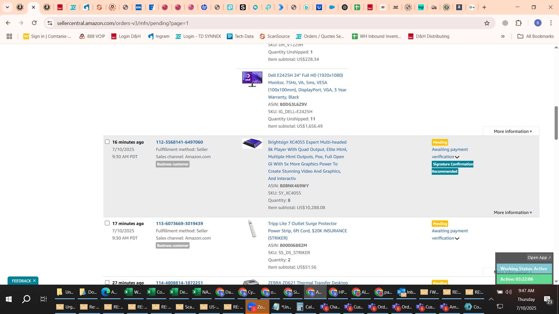Open the Calculator taskbar item
559x314 pixels.
click(x=306, y=307)
